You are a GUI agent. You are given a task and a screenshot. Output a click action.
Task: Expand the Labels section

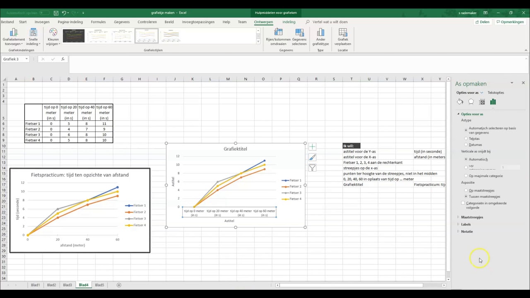(x=466, y=224)
